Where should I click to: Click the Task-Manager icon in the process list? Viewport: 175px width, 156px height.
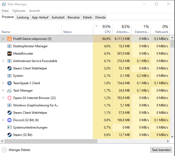[x=9, y=91]
